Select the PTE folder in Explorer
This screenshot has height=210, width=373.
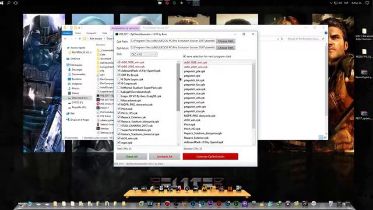102,71
